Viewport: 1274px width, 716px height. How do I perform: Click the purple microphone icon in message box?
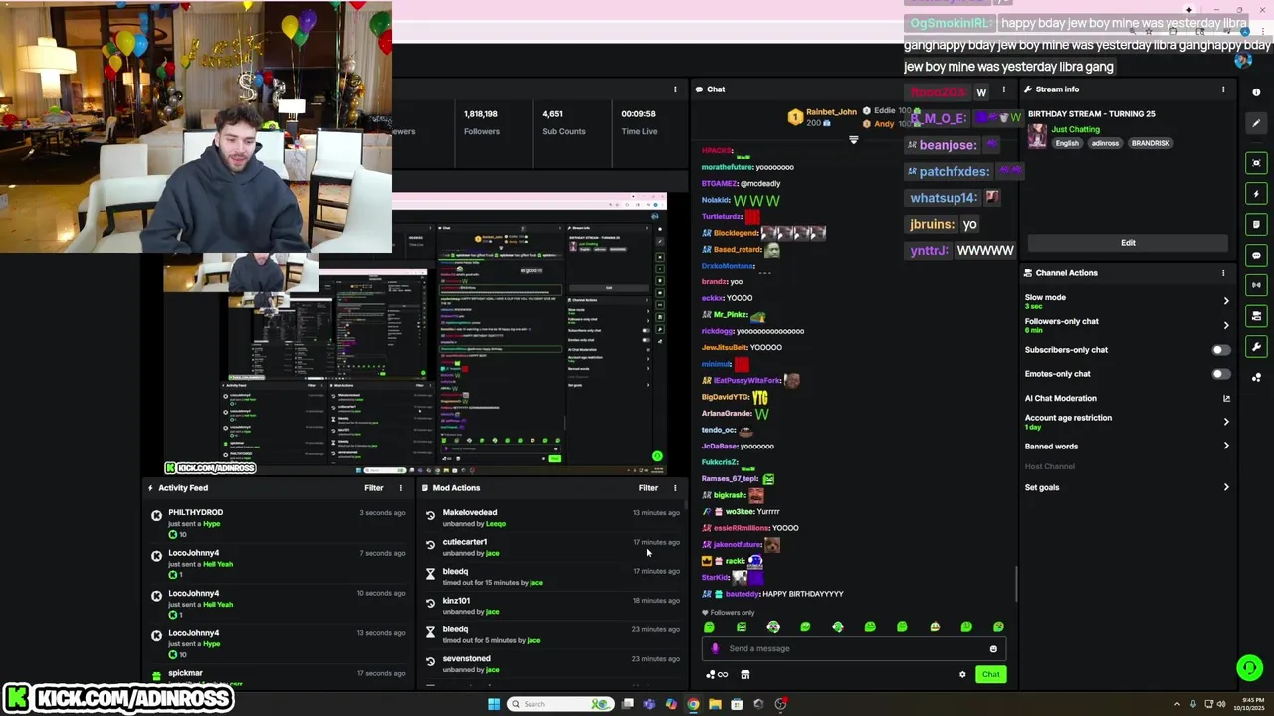coord(715,648)
